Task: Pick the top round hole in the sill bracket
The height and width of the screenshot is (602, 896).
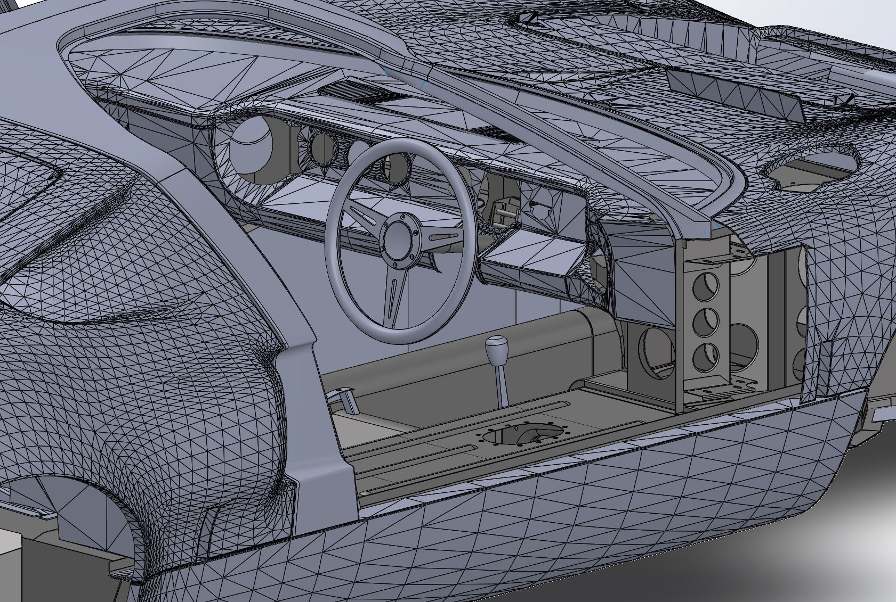Action: tap(705, 287)
